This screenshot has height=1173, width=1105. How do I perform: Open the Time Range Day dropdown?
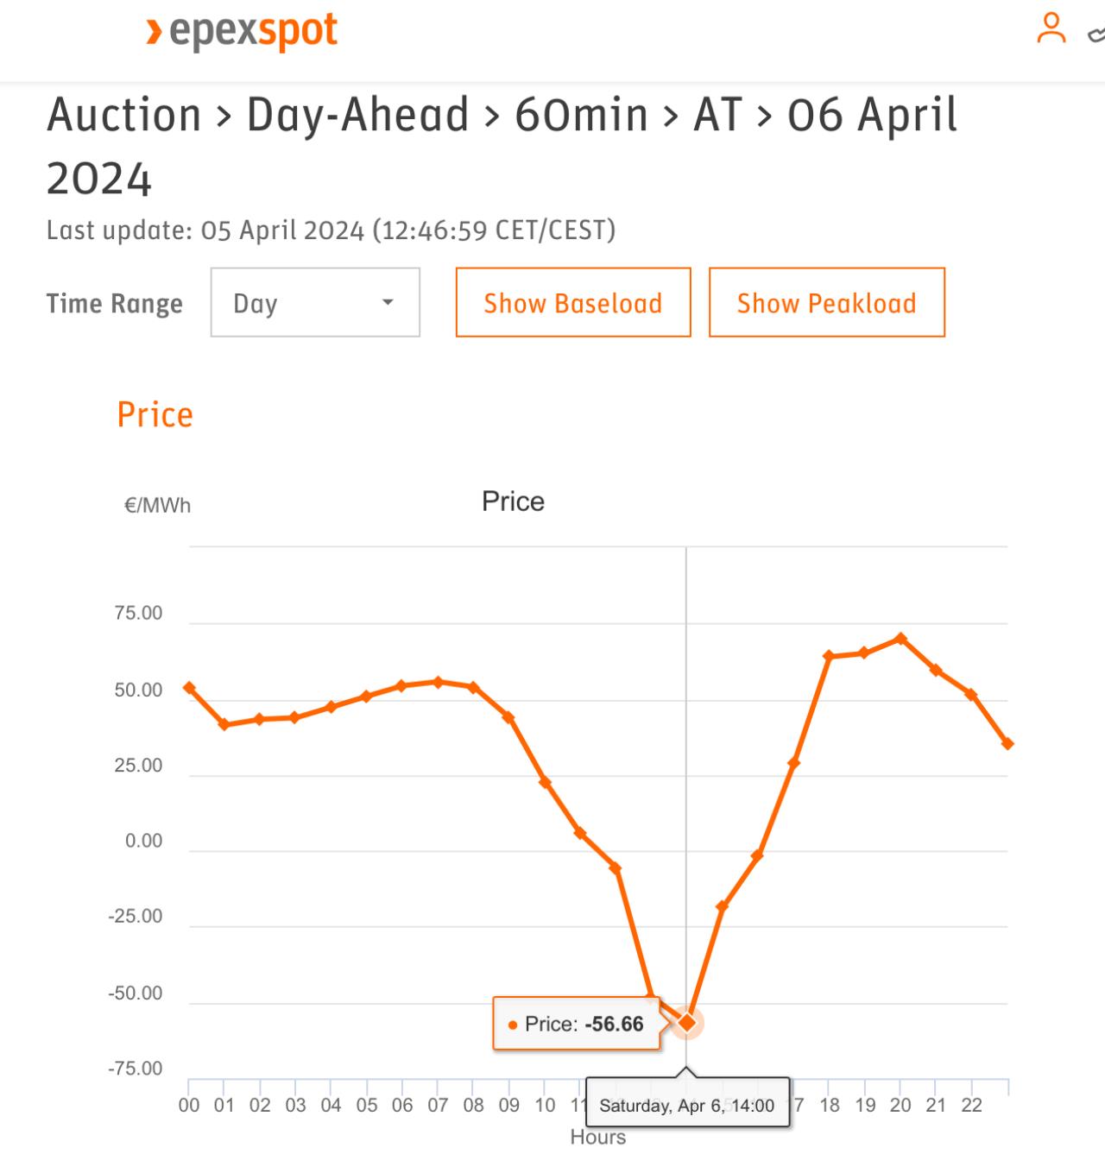coord(315,302)
